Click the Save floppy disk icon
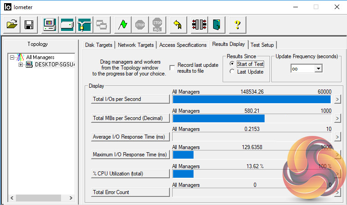Screen dimensions: 347x205 (x=29, y=25)
